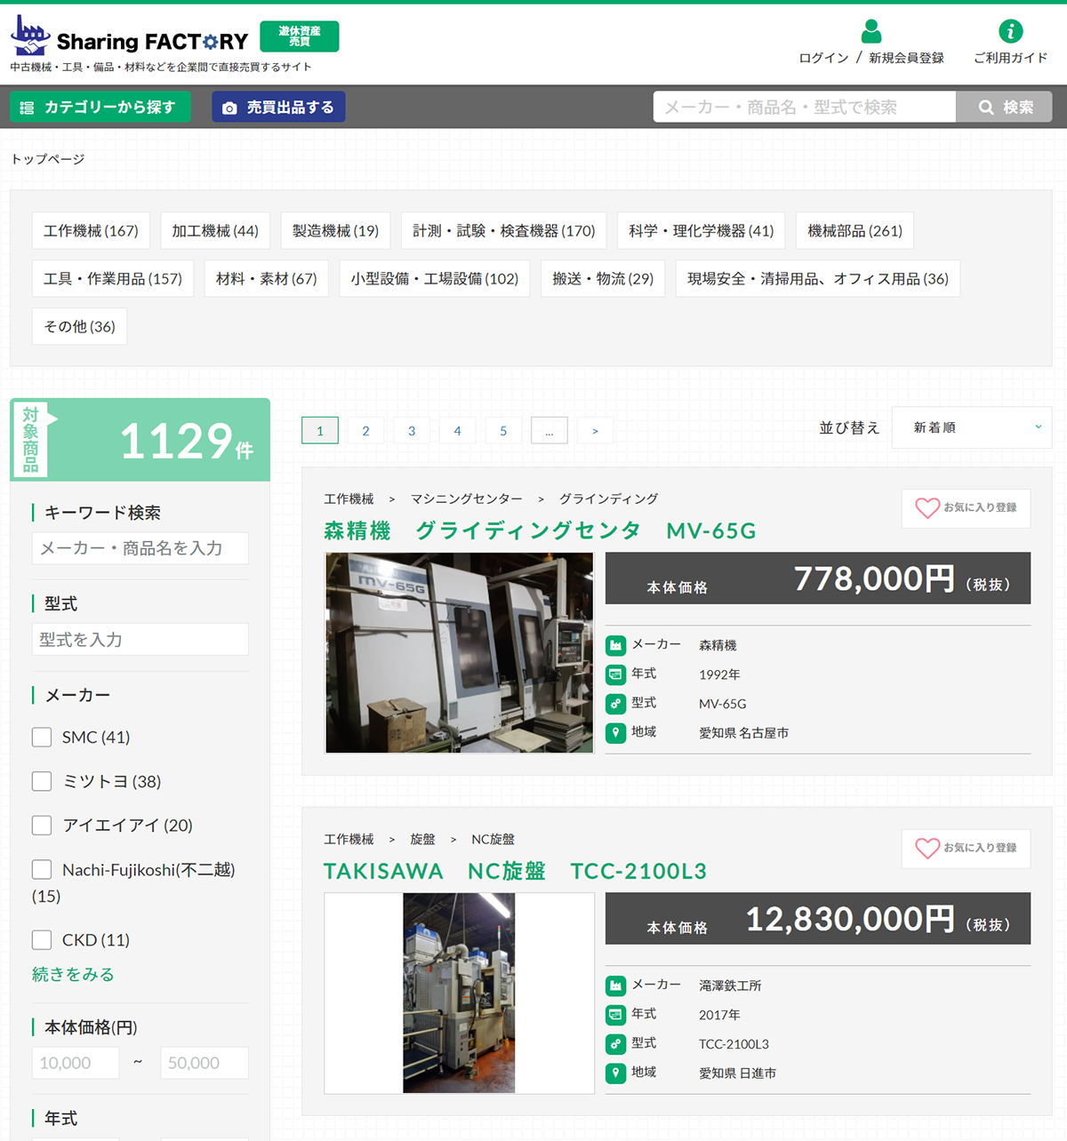Click the Sharing FACTORY logo
Viewport: 1067px width, 1141px height.
pos(129,37)
